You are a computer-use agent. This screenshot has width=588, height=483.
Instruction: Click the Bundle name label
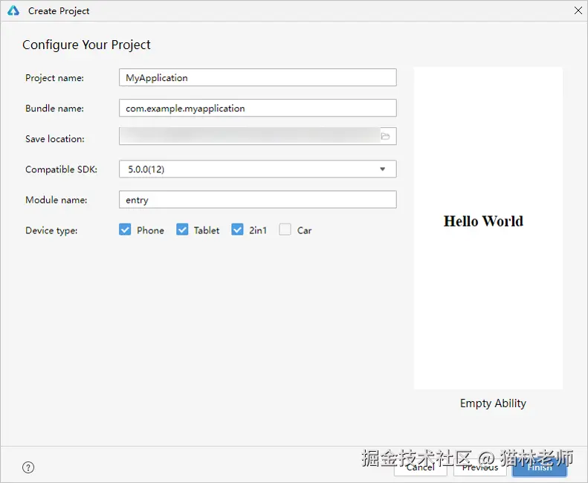click(54, 108)
